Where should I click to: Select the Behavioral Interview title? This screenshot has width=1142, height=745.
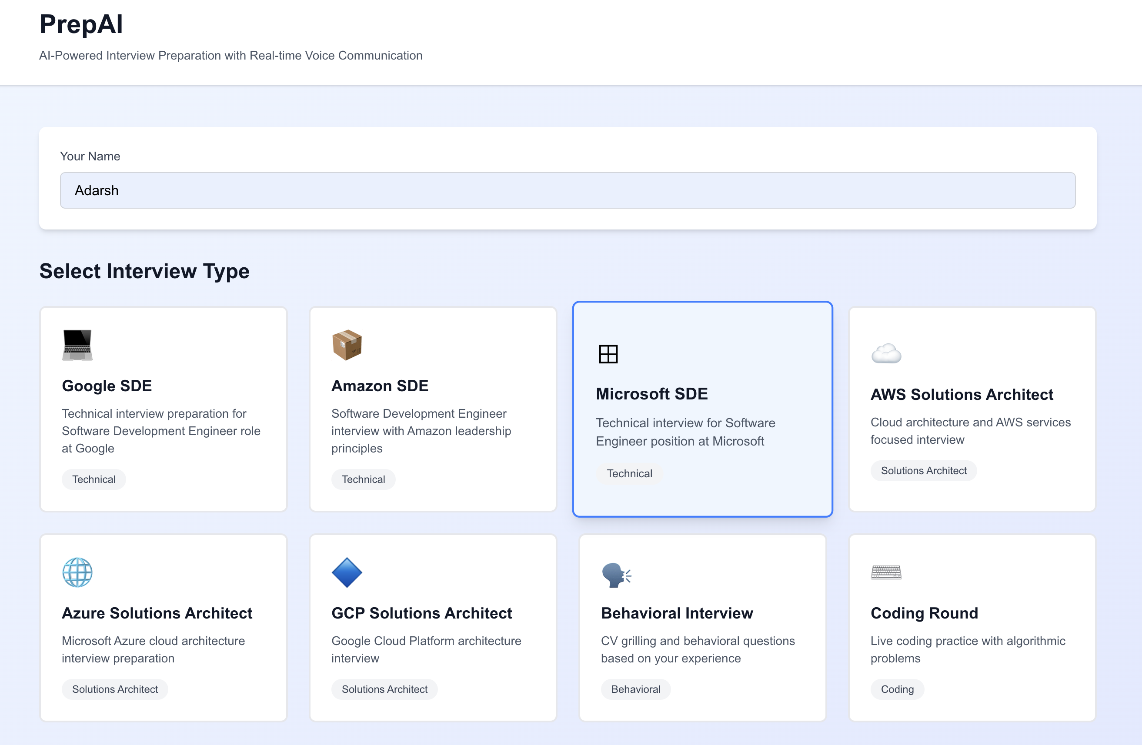(677, 613)
